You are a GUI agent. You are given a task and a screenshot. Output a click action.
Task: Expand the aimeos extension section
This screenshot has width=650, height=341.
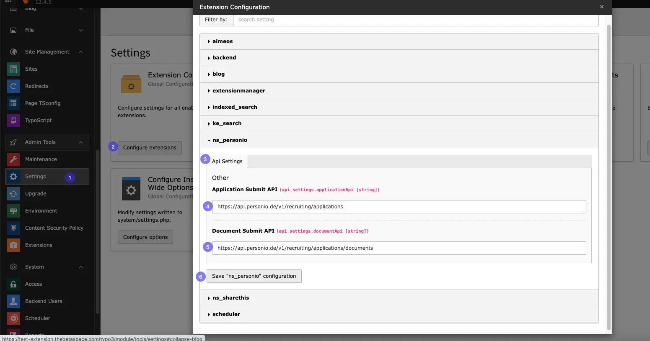coord(399,41)
